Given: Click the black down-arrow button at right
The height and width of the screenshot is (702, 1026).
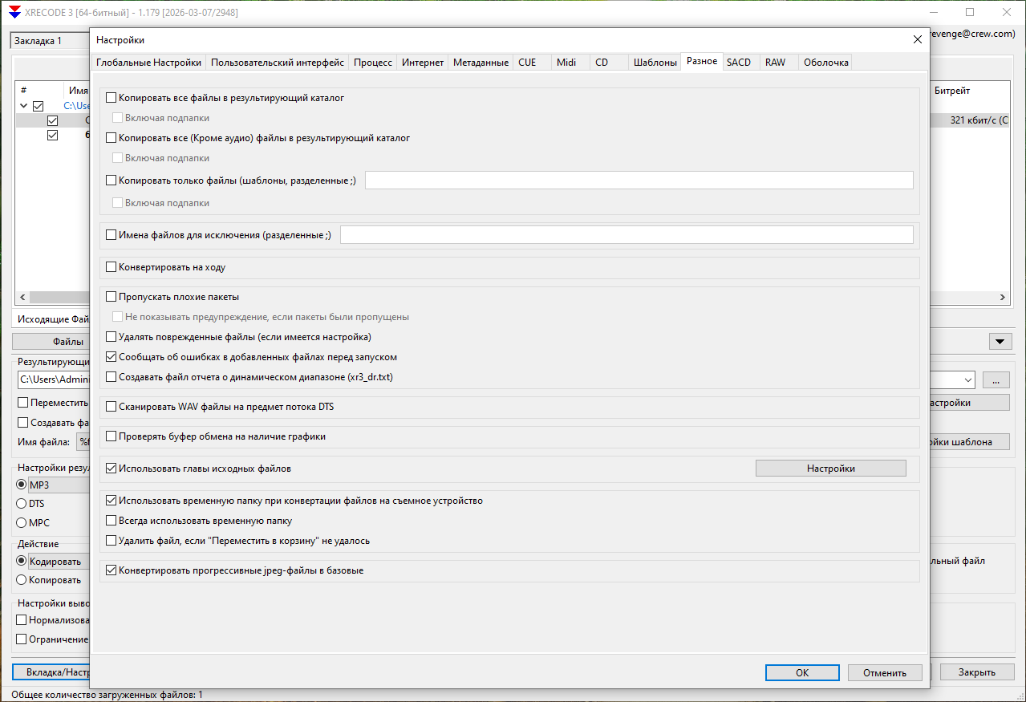Looking at the screenshot, I should click(999, 342).
